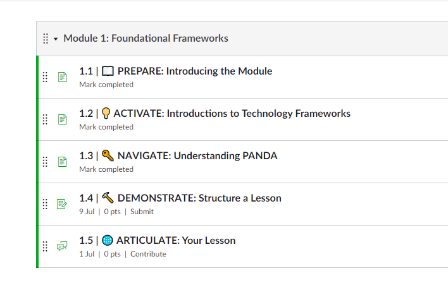The width and height of the screenshot is (448, 290).
Task: Collapse Module 1 with the triangle arrow
Action: coord(56,39)
